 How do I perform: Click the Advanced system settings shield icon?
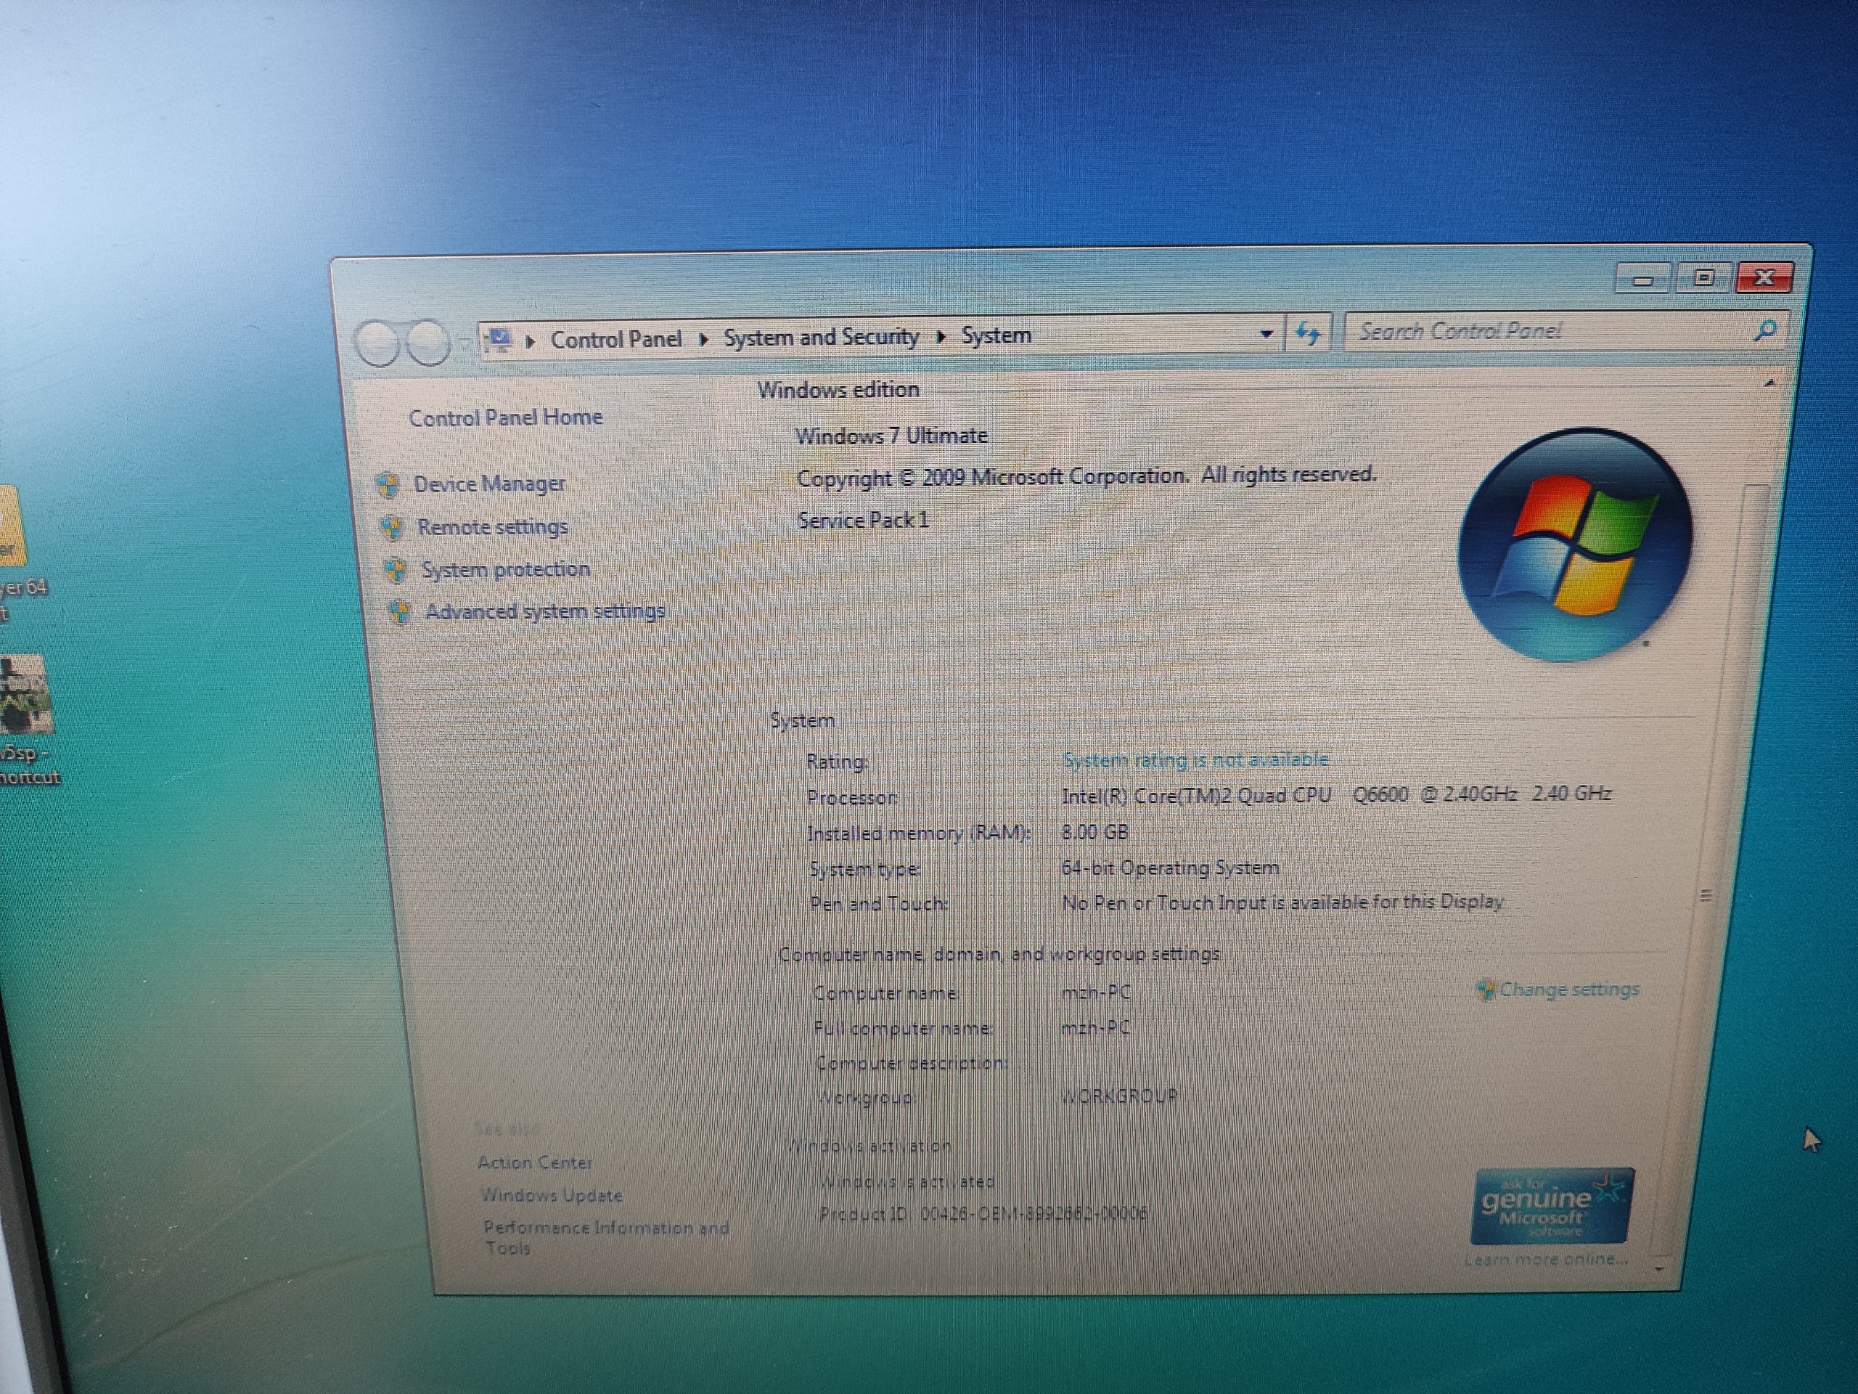coord(400,613)
